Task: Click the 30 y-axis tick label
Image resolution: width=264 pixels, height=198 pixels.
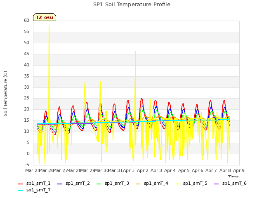Action: click(26, 87)
